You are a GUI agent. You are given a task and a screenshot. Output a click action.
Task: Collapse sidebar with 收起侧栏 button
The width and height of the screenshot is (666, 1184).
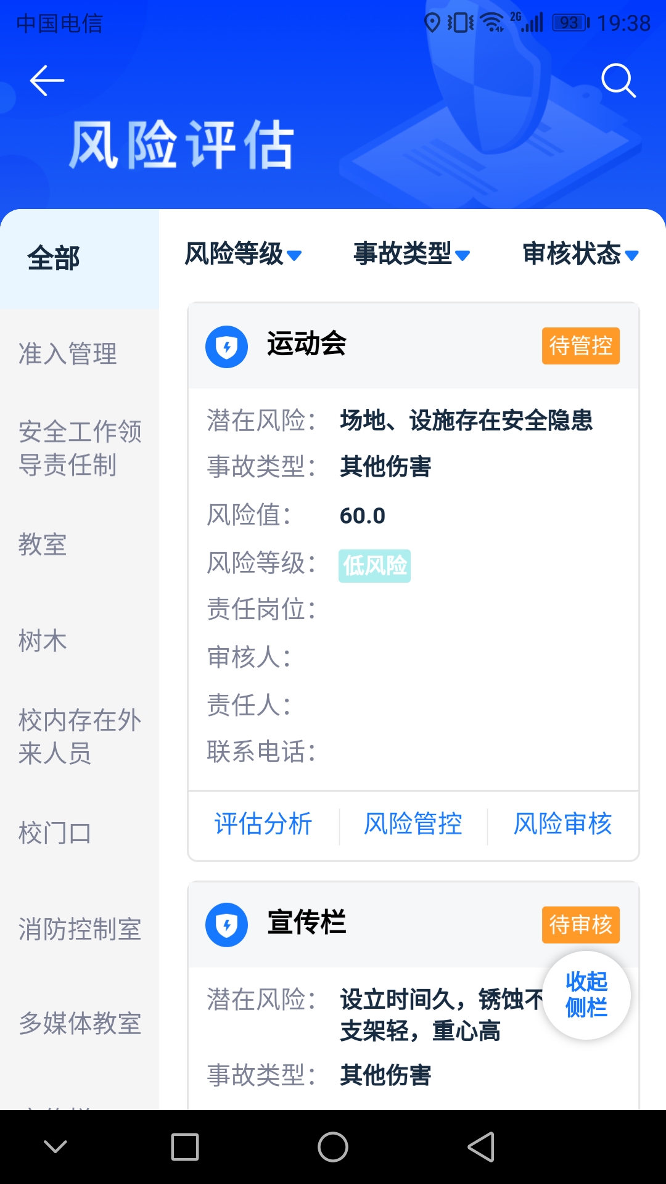click(586, 995)
